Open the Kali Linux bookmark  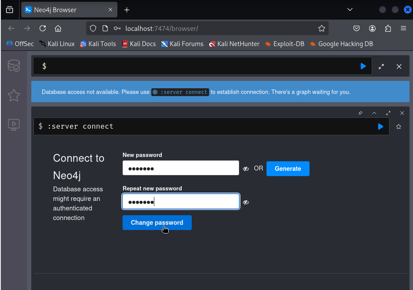pos(57,44)
